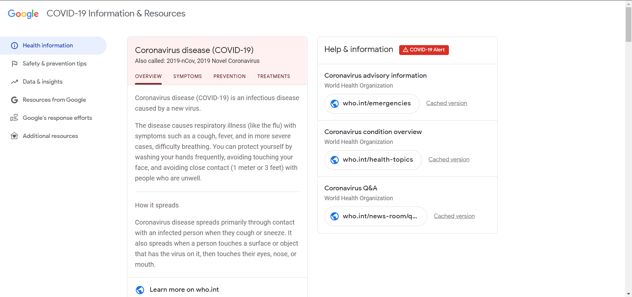Viewport: 632px width, 297px height.
Task: Click the COVID-19 Alert badge text
Action: point(427,50)
